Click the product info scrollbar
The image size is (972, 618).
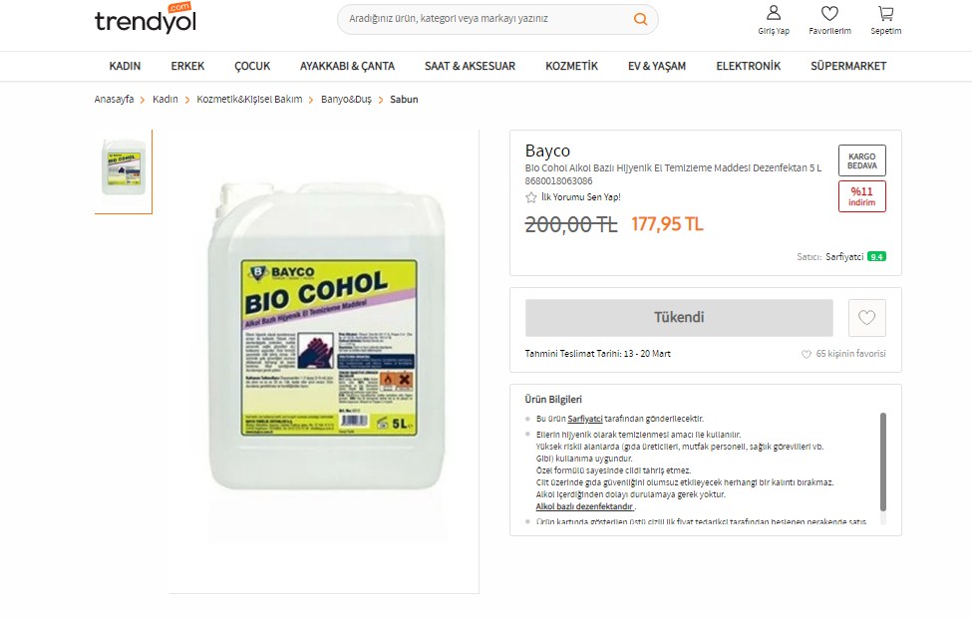[882, 462]
